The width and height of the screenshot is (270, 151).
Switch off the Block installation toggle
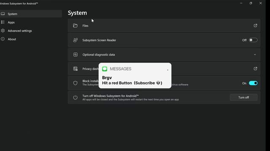tap(253, 83)
